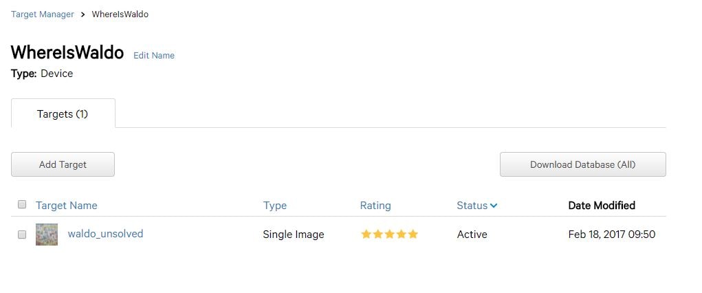
Task: Click the first star in the rating
Action: coord(366,234)
